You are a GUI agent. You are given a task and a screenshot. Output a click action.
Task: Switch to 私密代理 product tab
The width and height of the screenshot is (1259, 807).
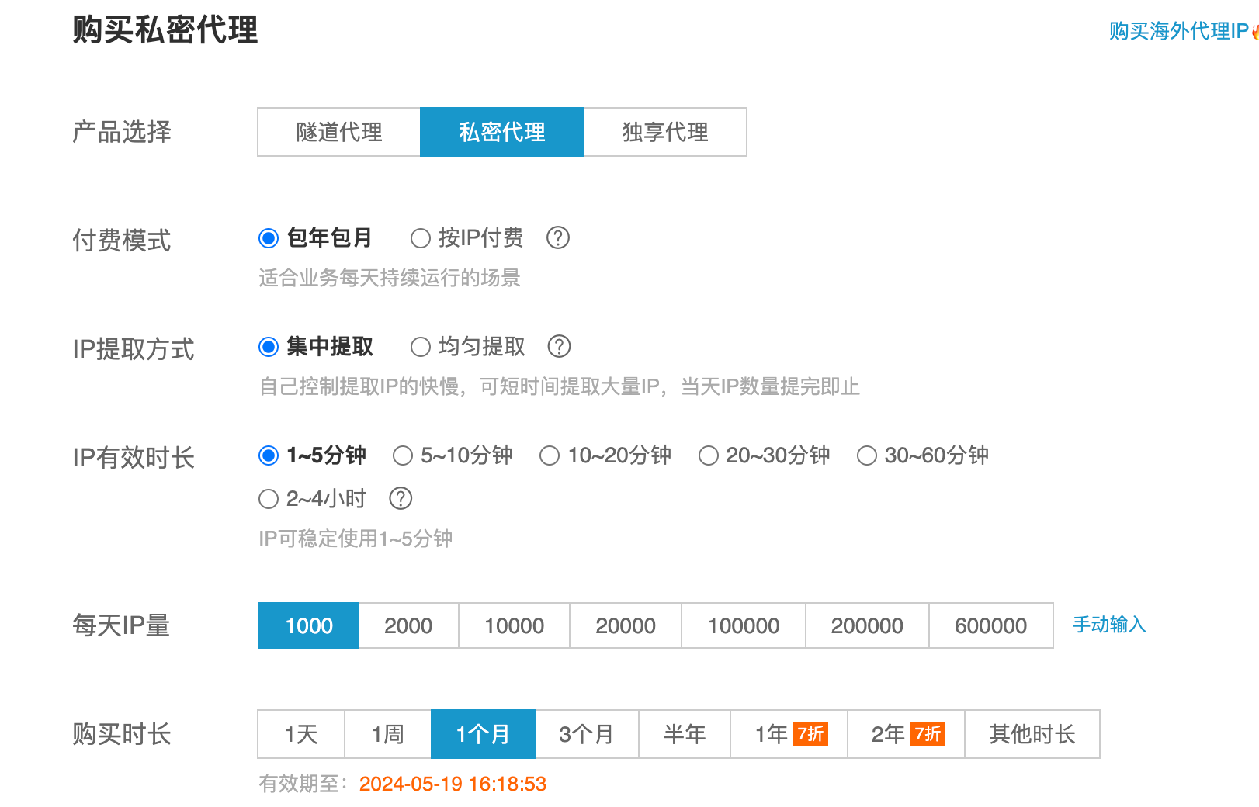(502, 132)
